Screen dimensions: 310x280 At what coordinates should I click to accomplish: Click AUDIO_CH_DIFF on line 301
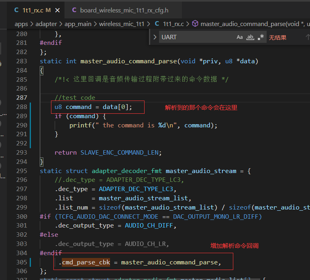tap(149, 226)
